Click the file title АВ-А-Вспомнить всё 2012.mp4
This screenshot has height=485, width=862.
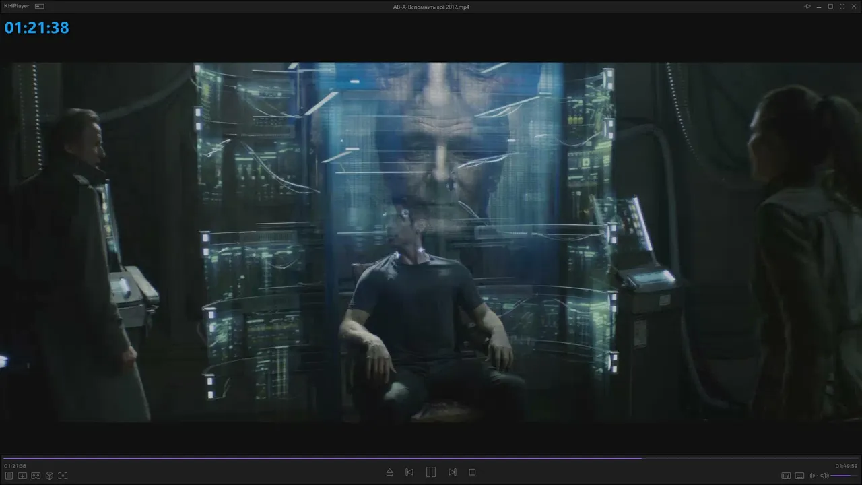[431, 6]
